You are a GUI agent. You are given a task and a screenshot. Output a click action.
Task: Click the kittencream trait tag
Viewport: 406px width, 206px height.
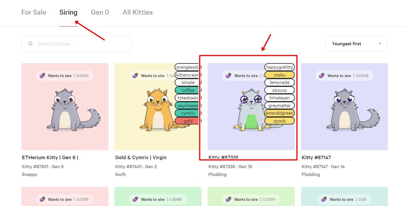coord(188,75)
